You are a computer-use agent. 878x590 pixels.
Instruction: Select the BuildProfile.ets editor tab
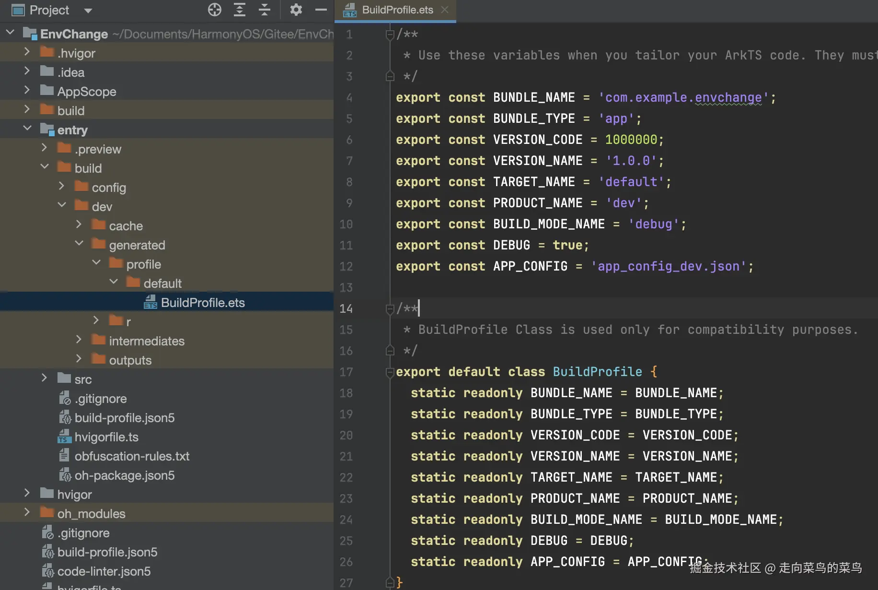click(397, 10)
